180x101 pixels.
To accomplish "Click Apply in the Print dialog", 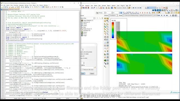I will [x=83, y=74].
